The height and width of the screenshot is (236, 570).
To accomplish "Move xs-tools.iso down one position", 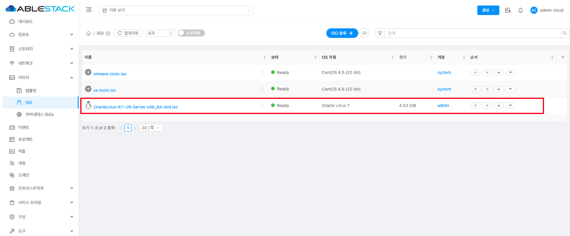I will (510, 89).
